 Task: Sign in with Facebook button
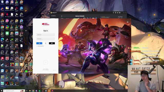click(39, 43)
